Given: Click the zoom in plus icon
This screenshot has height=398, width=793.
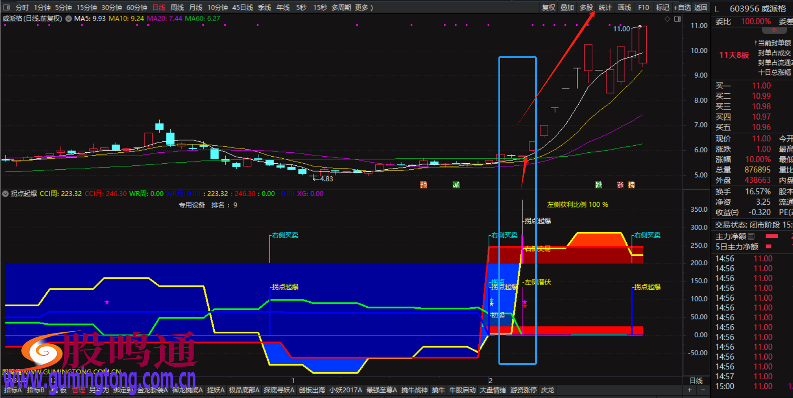Looking at the screenshot, I should 690,390.
